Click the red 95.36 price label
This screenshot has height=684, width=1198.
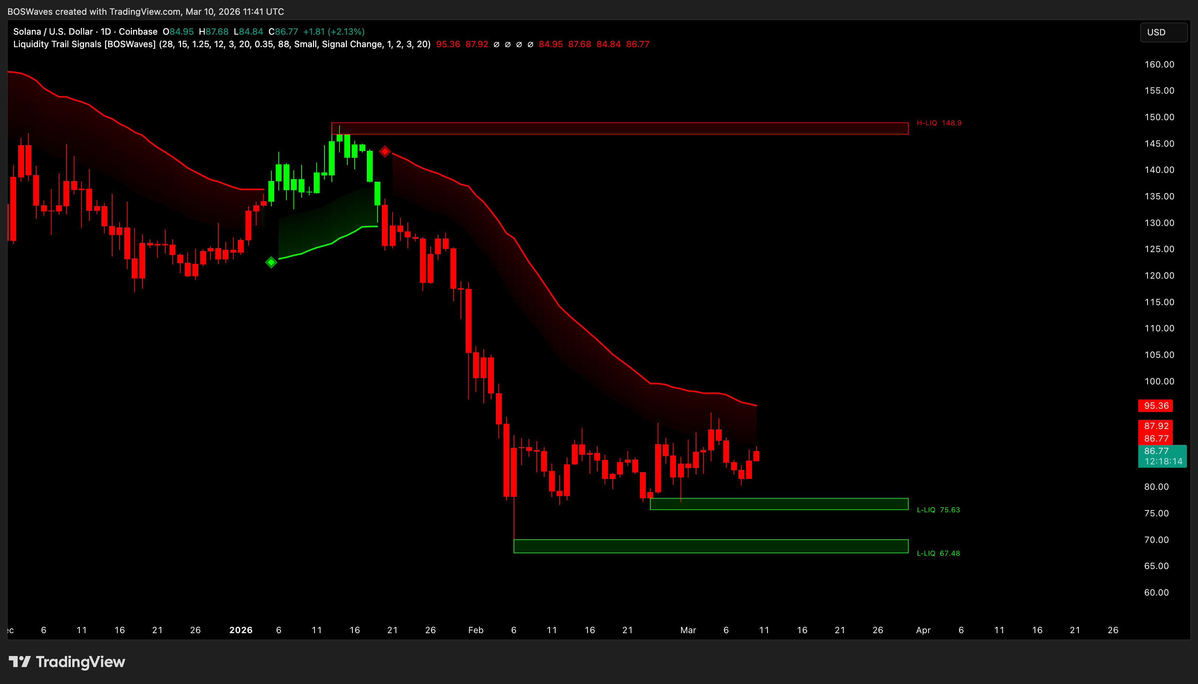pyautogui.click(x=1155, y=406)
